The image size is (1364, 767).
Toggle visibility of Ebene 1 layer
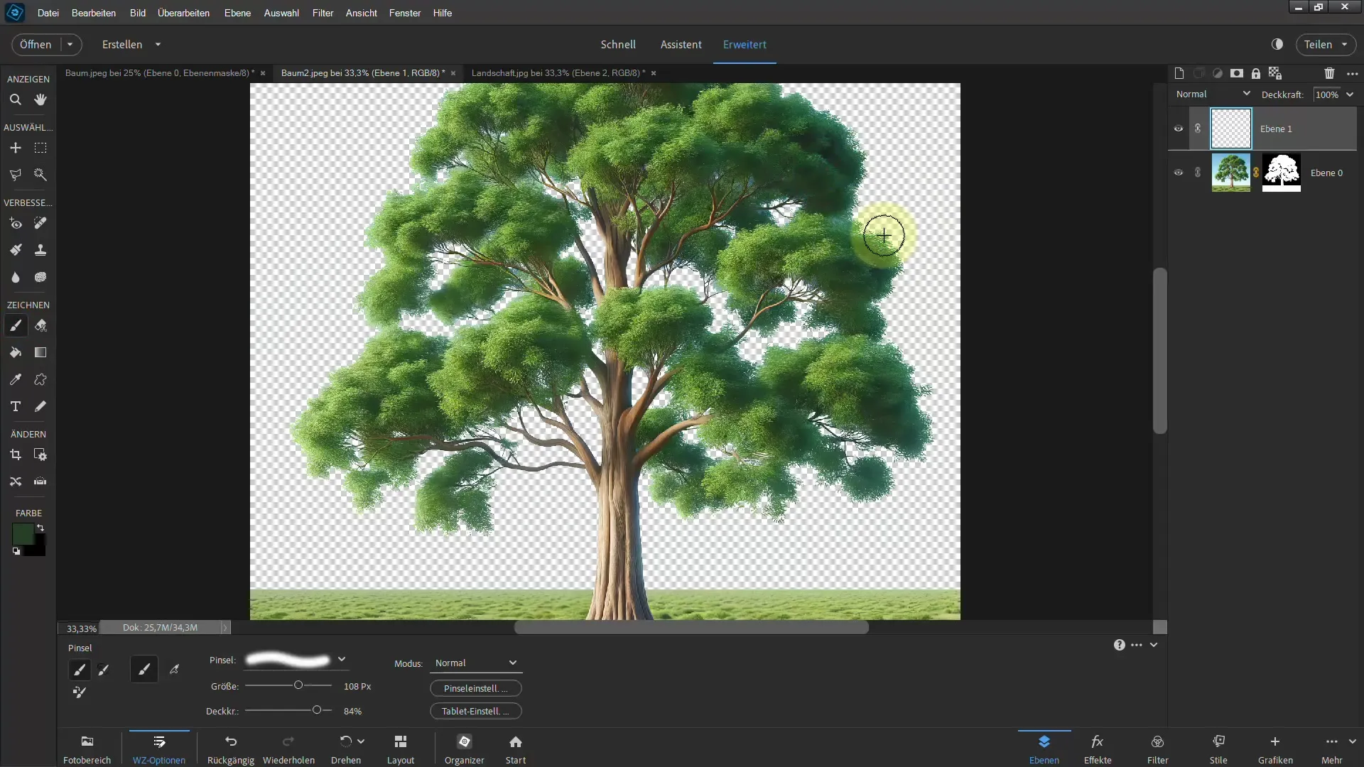(x=1179, y=129)
